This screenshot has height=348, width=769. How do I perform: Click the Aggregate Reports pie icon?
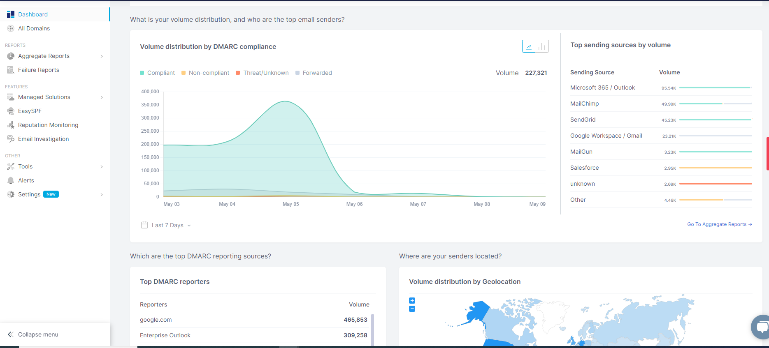[11, 56]
